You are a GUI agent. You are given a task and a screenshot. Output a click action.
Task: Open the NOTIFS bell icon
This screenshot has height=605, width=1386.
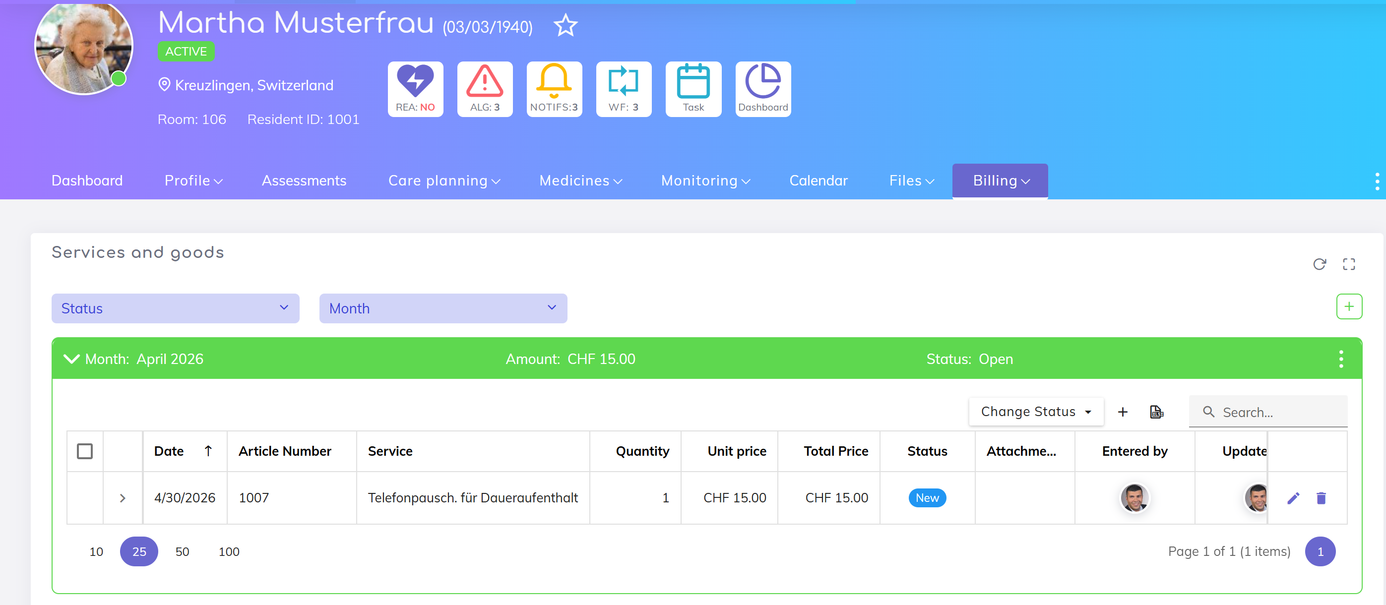(x=554, y=89)
